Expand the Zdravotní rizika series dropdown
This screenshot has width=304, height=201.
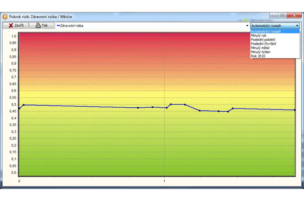(247, 26)
